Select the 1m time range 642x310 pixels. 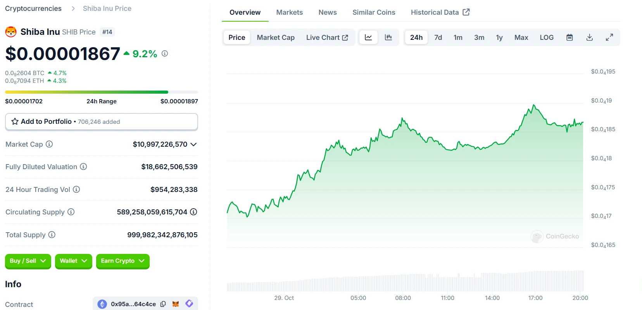tap(458, 38)
